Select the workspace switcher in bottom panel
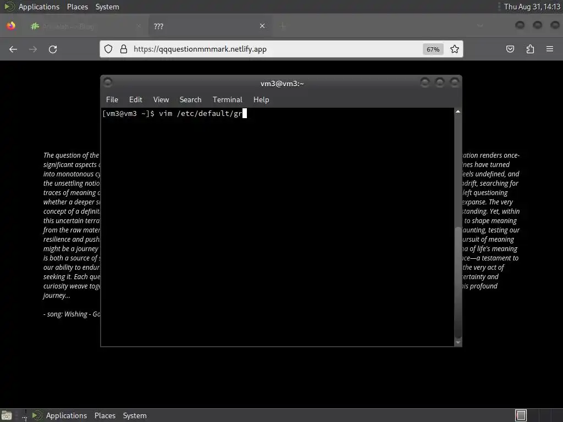563x422 pixels. 521,415
